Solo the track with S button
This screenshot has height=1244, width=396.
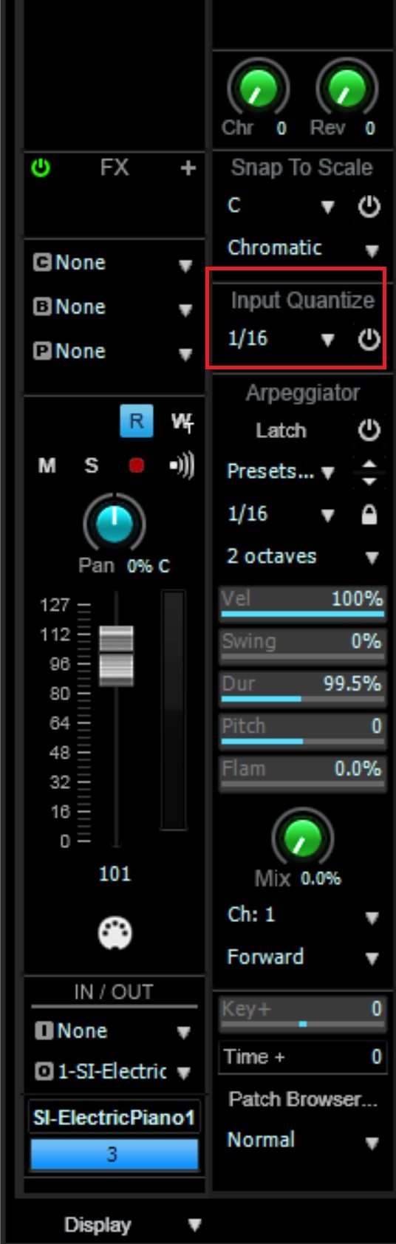pos(91,466)
